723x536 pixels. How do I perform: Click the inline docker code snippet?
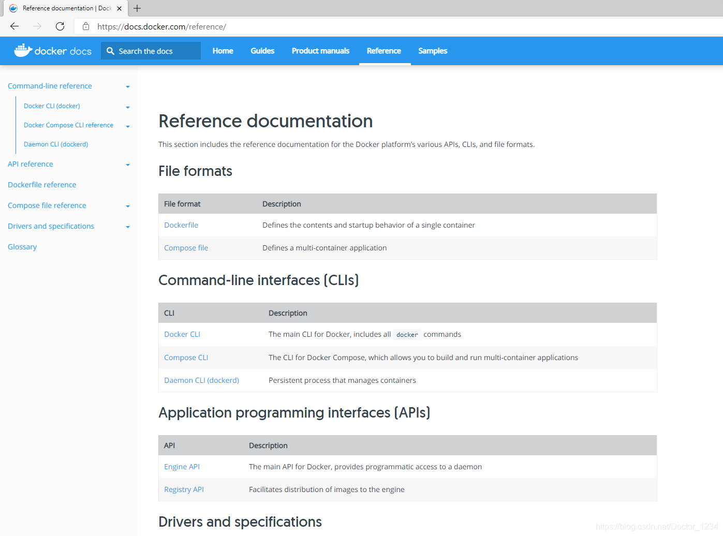(407, 335)
